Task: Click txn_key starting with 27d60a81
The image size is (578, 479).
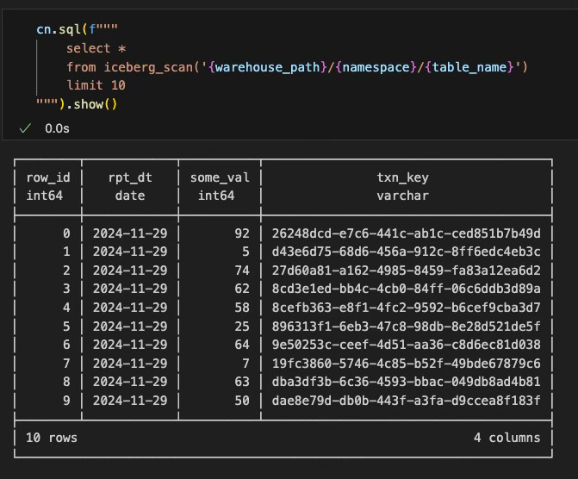Action: pos(407,271)
